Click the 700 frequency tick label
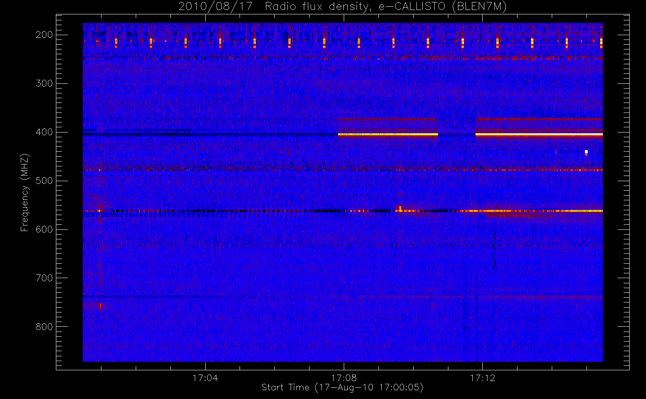Image resolution: width=646 pixels, height=399 pixels. click(x=44, y=278)
